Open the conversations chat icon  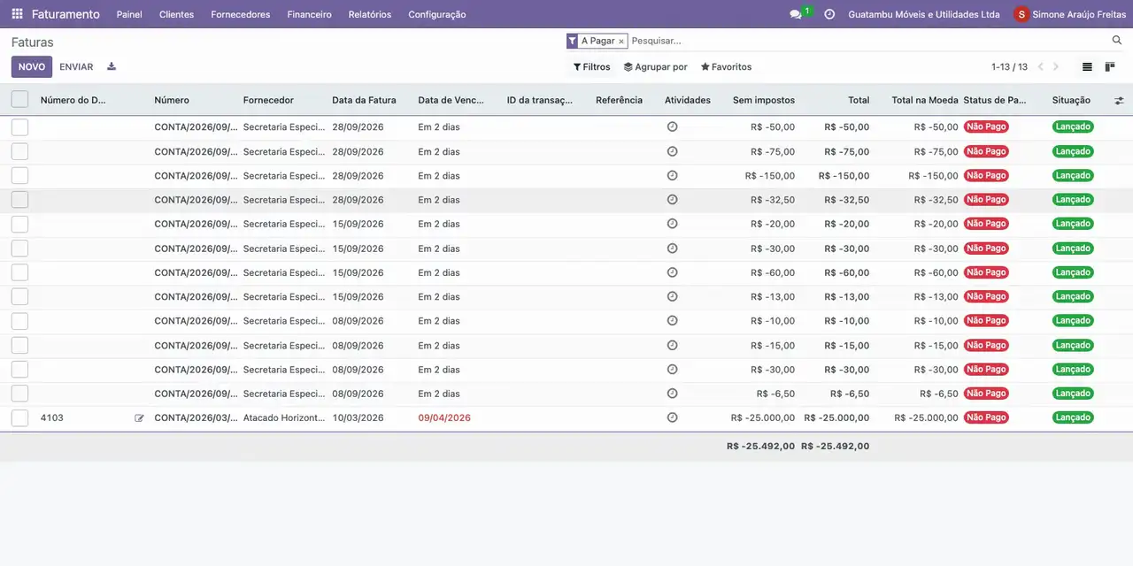796,14
